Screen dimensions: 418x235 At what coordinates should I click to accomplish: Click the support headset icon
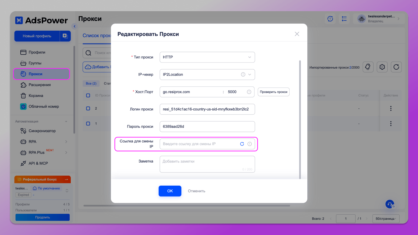click(390, 204)
